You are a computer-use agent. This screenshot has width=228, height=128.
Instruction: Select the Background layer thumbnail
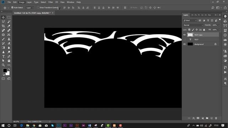pos(190,44)
